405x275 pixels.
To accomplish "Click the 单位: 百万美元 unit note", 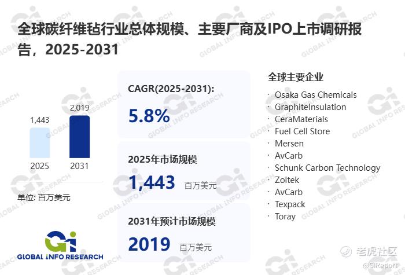I will 43,197.
